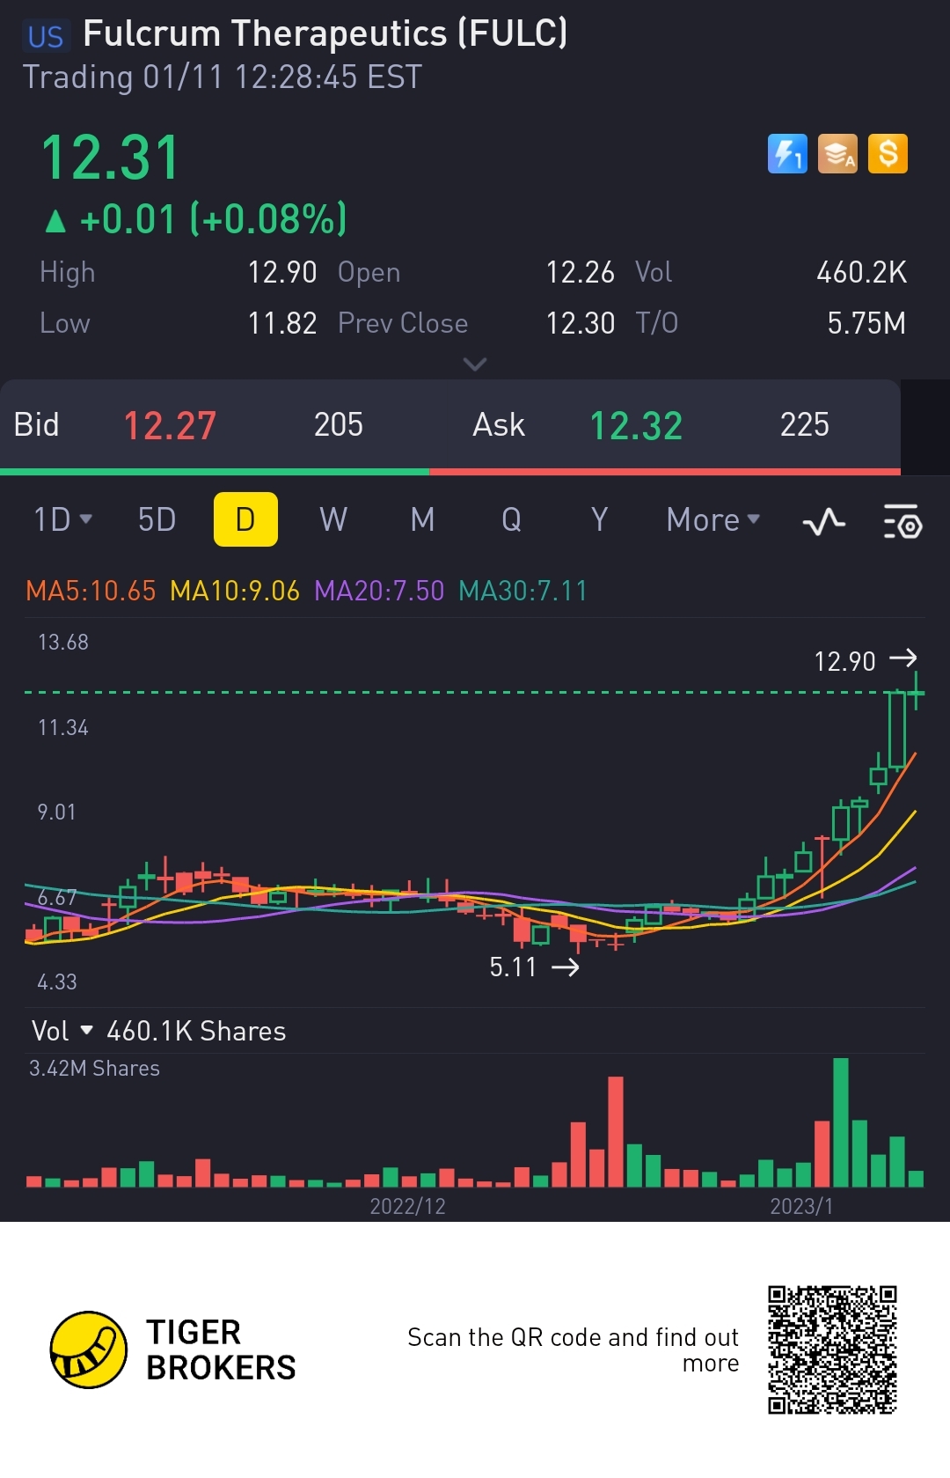Tap the US market flag badge
Screen dimensions: 950x1478
coord(45,36)
